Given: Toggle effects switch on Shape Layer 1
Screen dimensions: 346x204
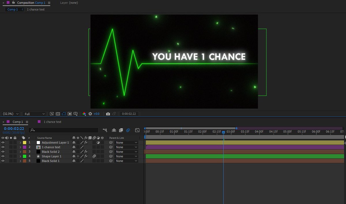Looking at the screenshot, I should click(86, 157).
